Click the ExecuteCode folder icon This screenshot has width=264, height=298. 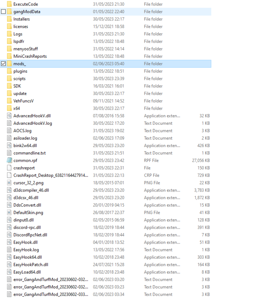point(9,4)
